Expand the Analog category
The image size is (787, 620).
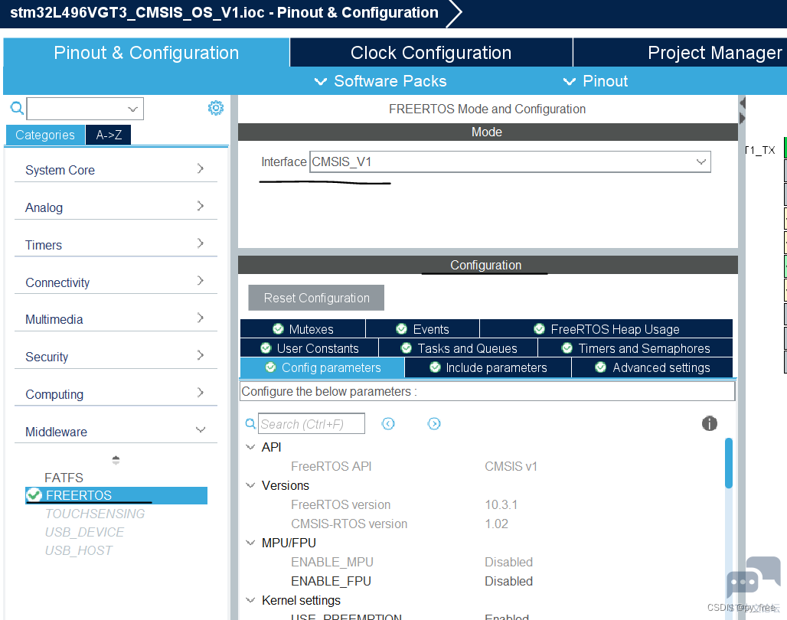(116, 207)
